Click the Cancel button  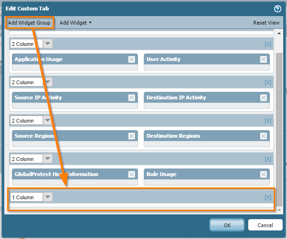[265, 225]
